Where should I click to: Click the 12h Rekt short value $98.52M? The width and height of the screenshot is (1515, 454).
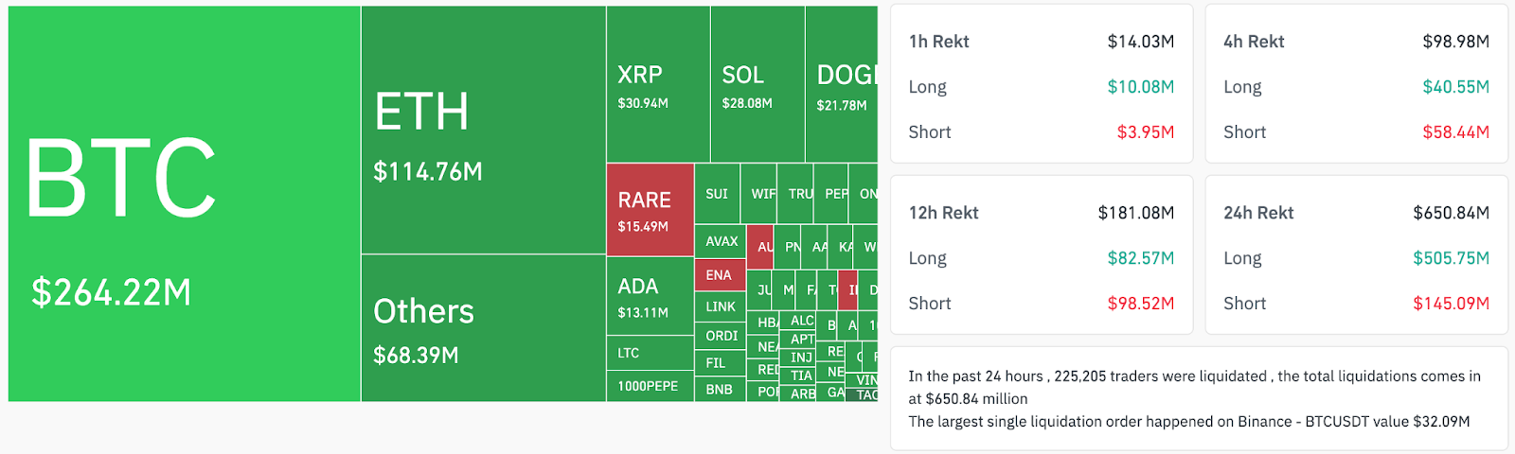click(x=1140, y=304)
